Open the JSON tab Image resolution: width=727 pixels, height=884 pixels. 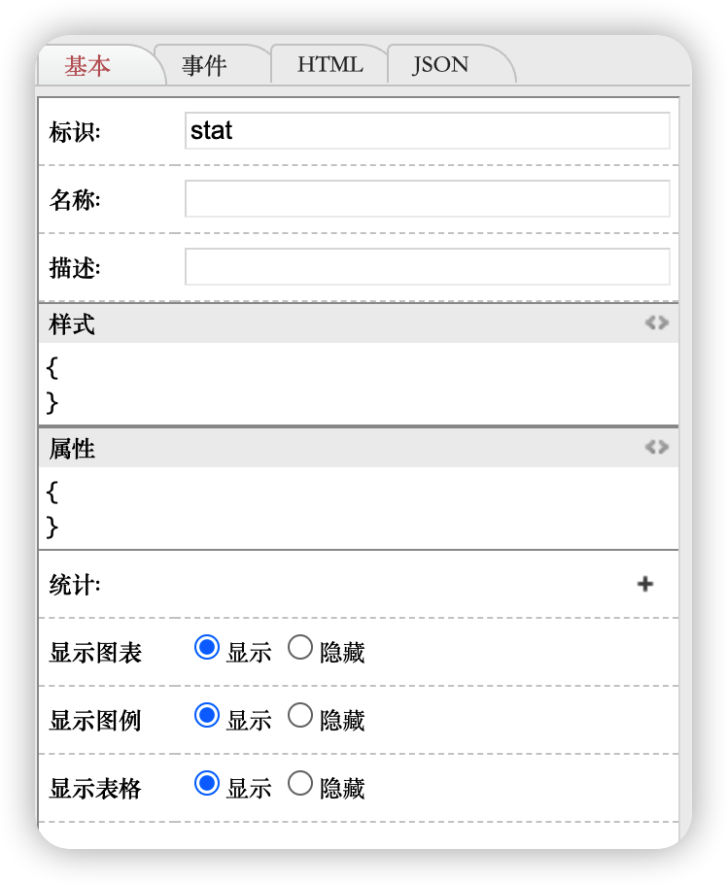pos(440,65)
